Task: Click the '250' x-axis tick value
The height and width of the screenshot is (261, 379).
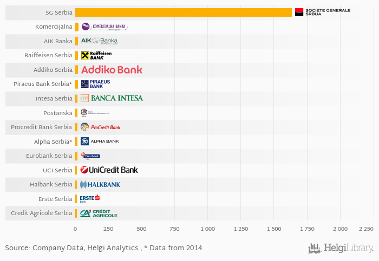Action: pos(108,229)
